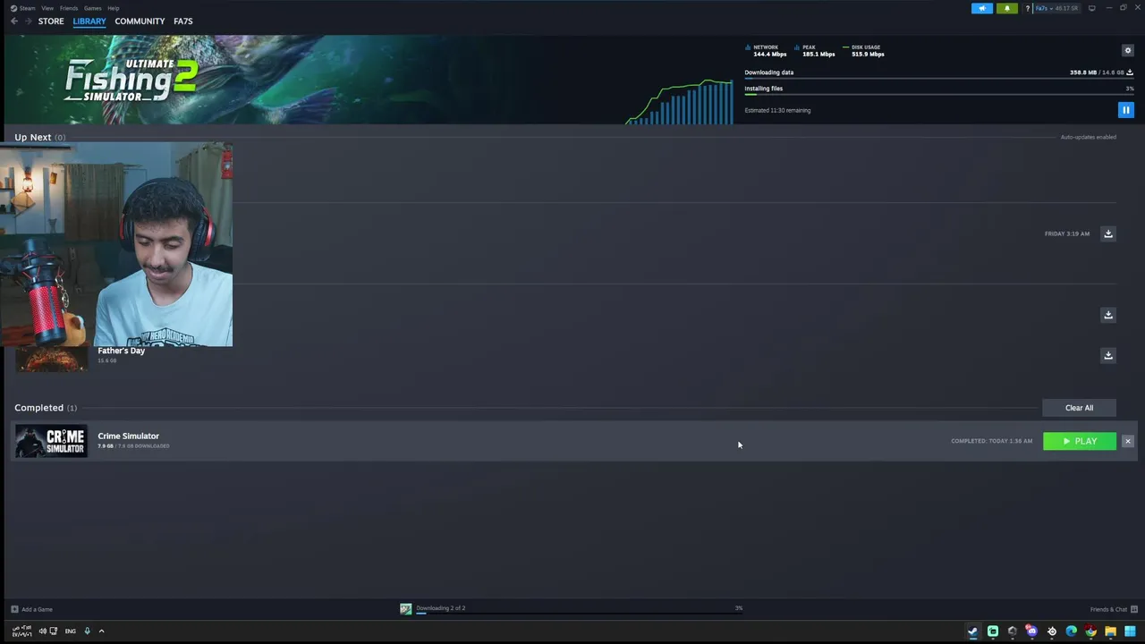Go back with the left arrow
Screen dimensions: 1145x644
(x=14, y=21)
